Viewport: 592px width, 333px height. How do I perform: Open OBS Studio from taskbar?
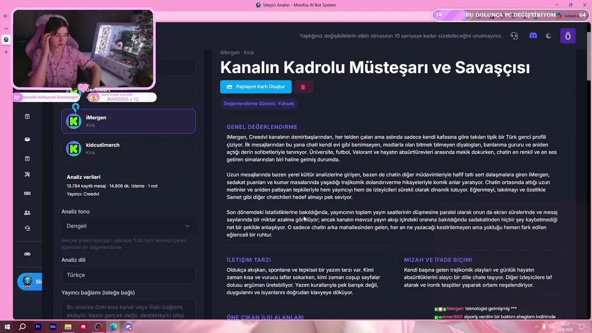pos(99,327)
